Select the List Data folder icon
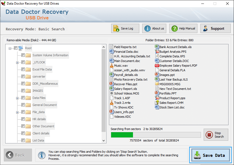This screenshot has height=165, width=234. [x=28, y=140]
